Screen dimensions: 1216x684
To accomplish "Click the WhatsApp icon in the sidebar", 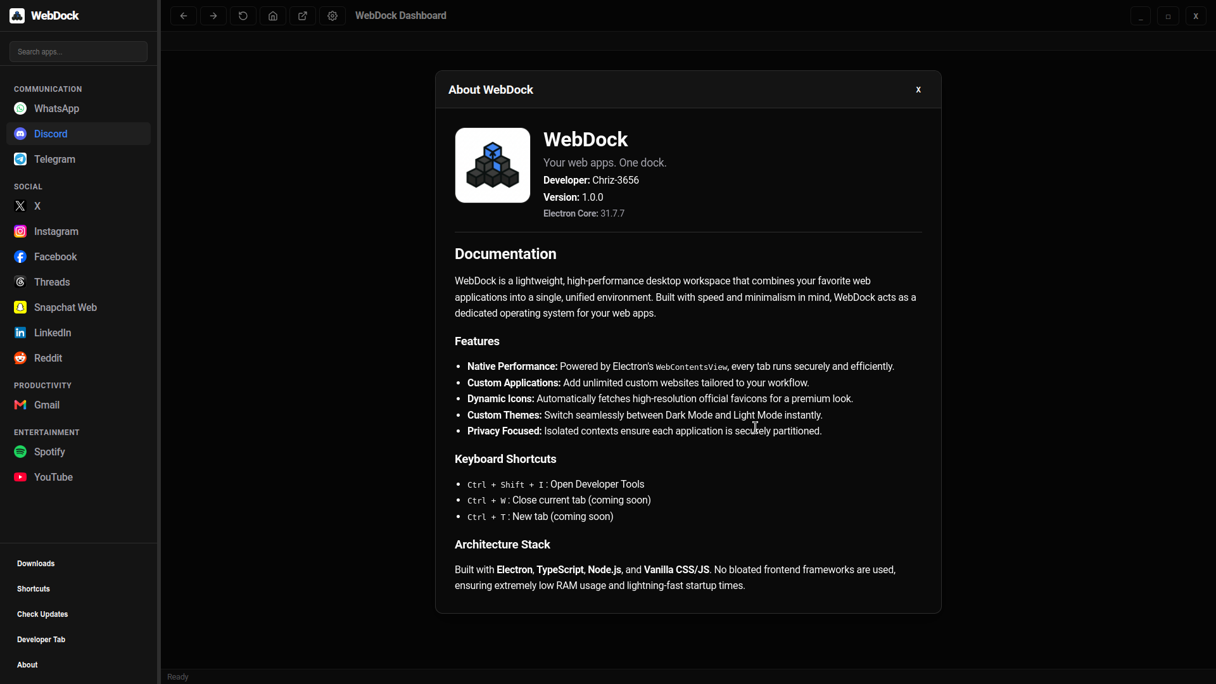I will point(20,108).
